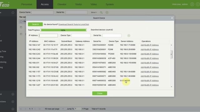This screenshot has height=112, width=200.
Task: Focus the Serial No. filter field in dialog
Action: click(112, 35)
